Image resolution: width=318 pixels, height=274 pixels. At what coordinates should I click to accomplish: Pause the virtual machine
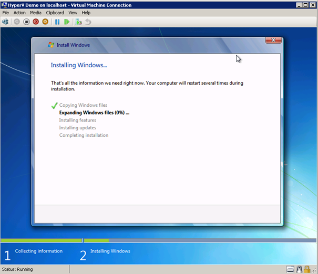57,22
